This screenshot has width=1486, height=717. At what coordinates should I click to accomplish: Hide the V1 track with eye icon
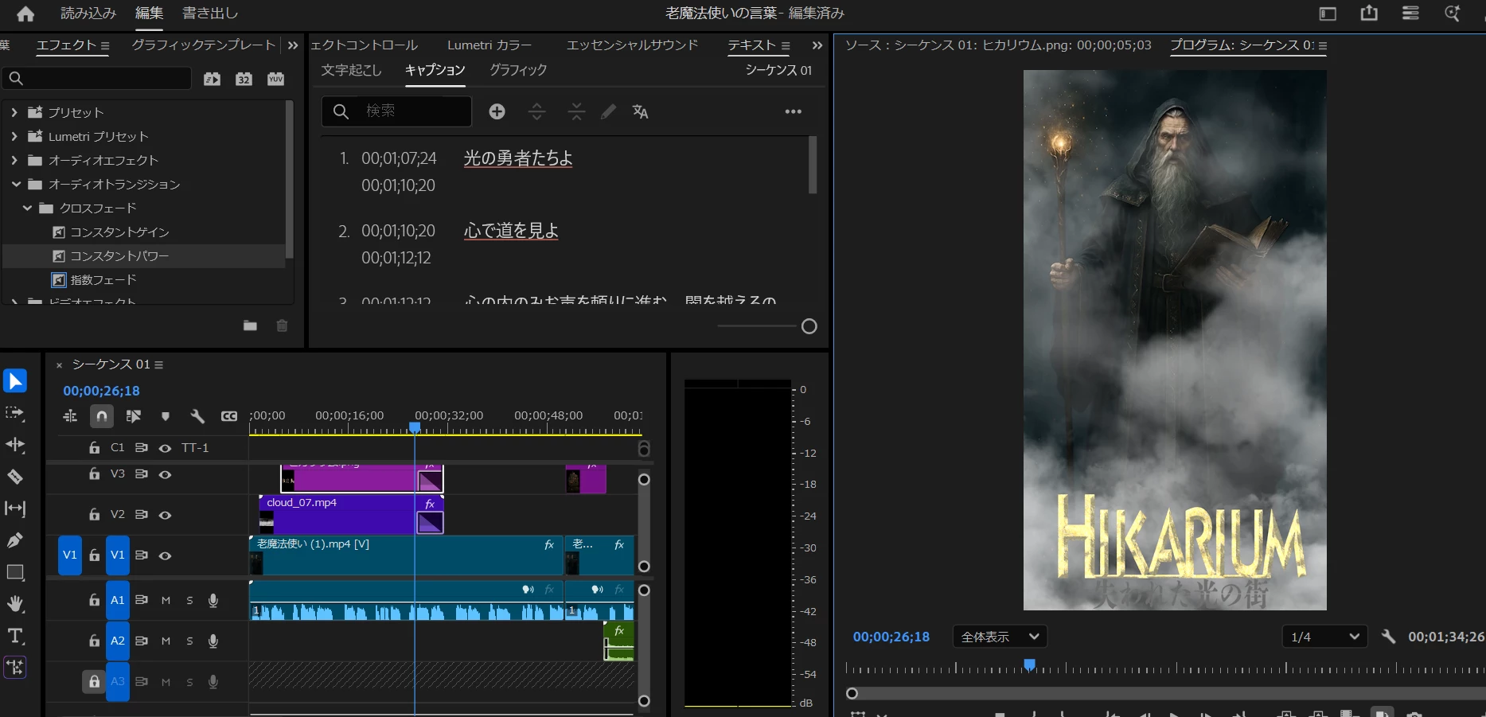(165, 555)
